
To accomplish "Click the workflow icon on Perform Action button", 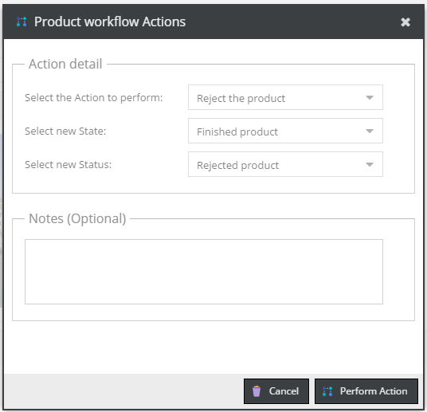I will (x=327, y=391).
